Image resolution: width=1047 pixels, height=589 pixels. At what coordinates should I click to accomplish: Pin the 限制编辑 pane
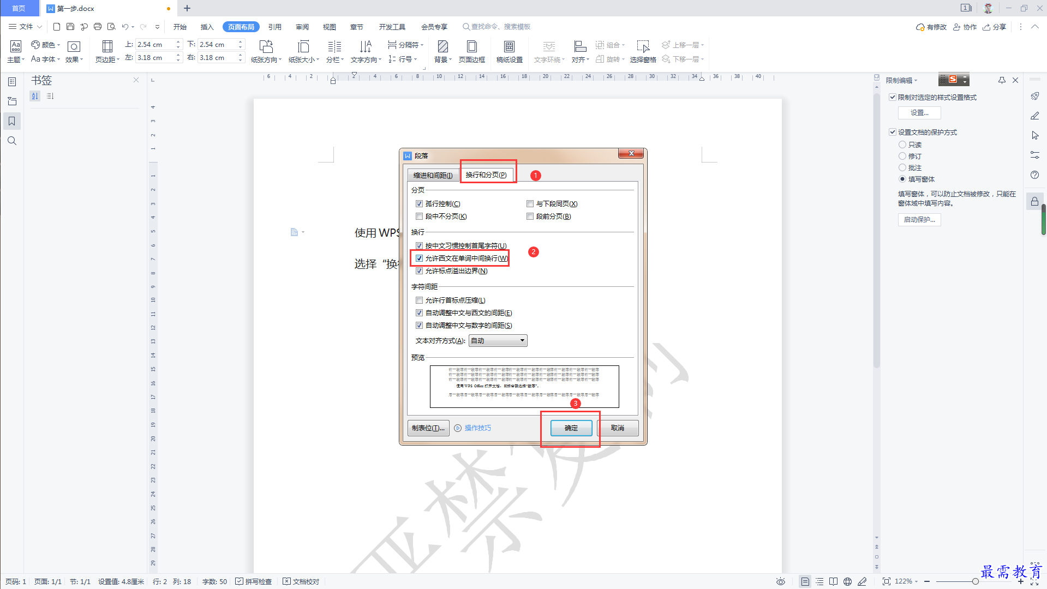coord(1002,80)
